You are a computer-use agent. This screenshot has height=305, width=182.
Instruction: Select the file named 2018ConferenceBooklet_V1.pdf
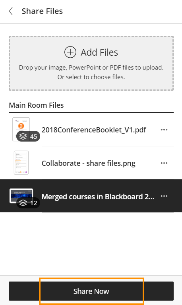click(x=94, y=130)
